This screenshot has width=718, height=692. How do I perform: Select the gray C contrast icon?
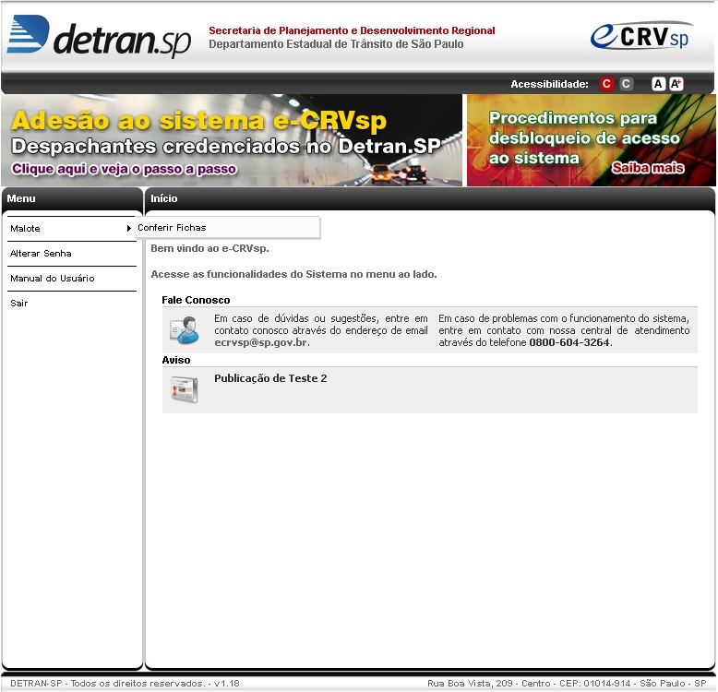(626, 84)
